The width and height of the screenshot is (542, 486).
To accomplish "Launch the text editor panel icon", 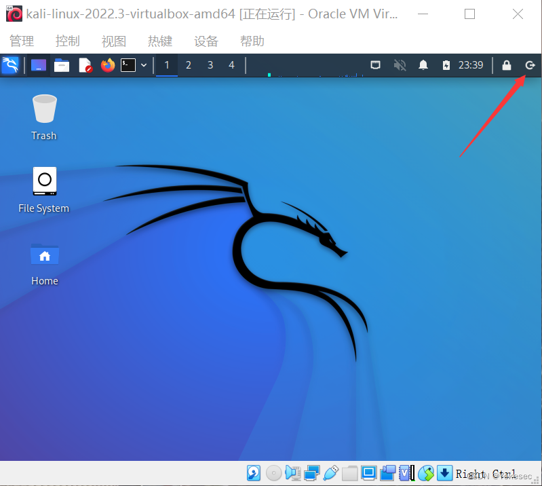I will [x=85, y=65].
